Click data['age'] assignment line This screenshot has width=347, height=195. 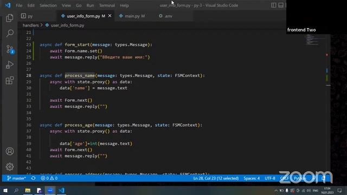coord(96,144)
